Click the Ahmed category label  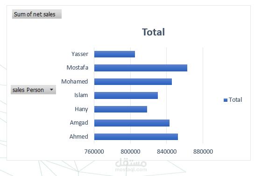click(x=79, y=137)
